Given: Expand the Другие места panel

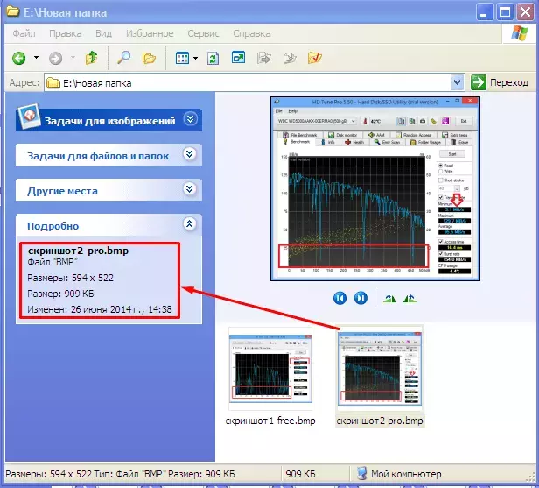Looking at the screenshot, I should tap(189, 189).
